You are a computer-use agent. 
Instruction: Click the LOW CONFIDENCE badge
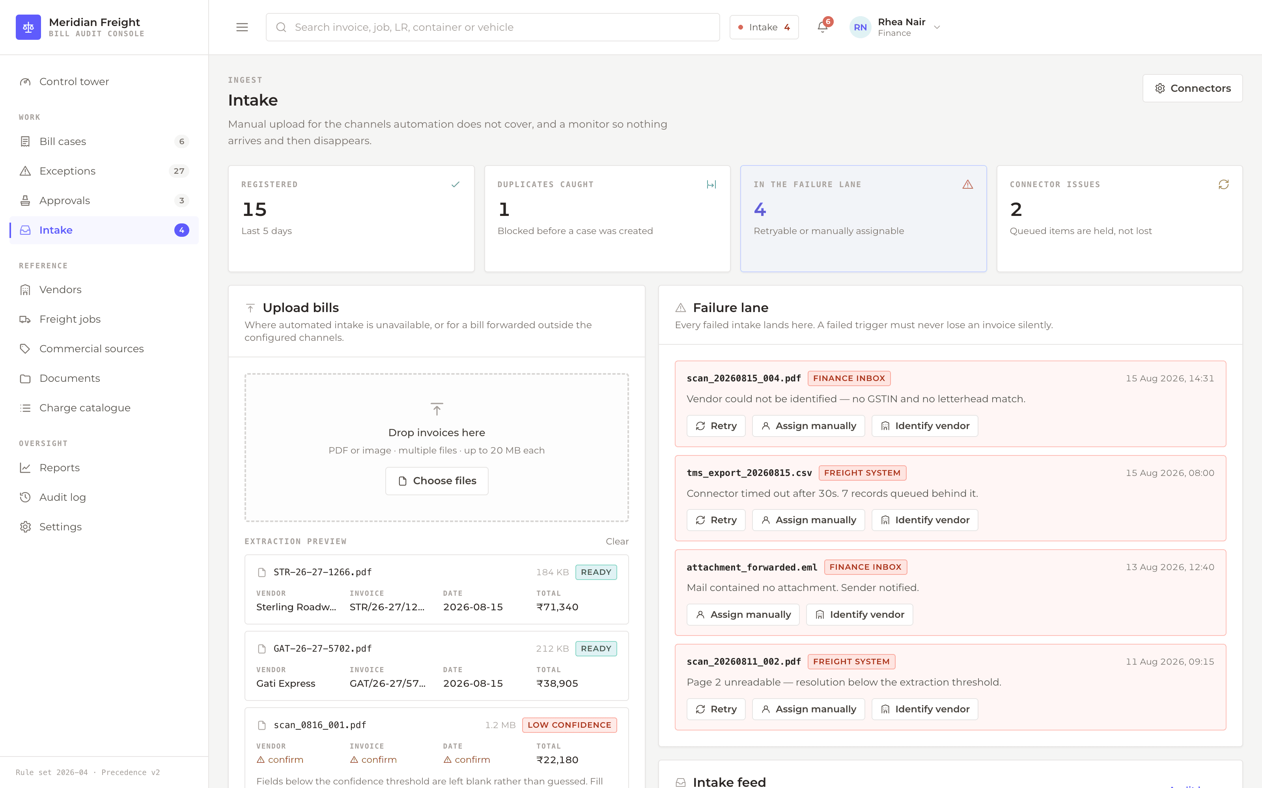click(x=569, y=725)
